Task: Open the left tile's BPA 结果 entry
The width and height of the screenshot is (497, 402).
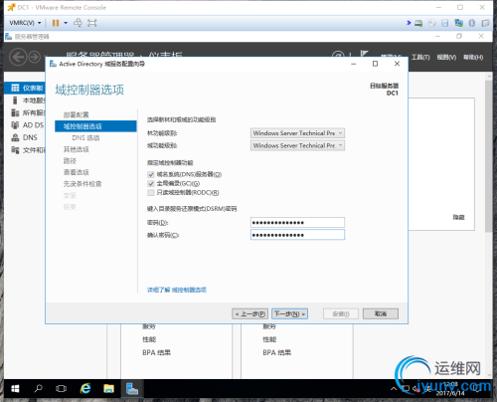Action: click(156, 352)
